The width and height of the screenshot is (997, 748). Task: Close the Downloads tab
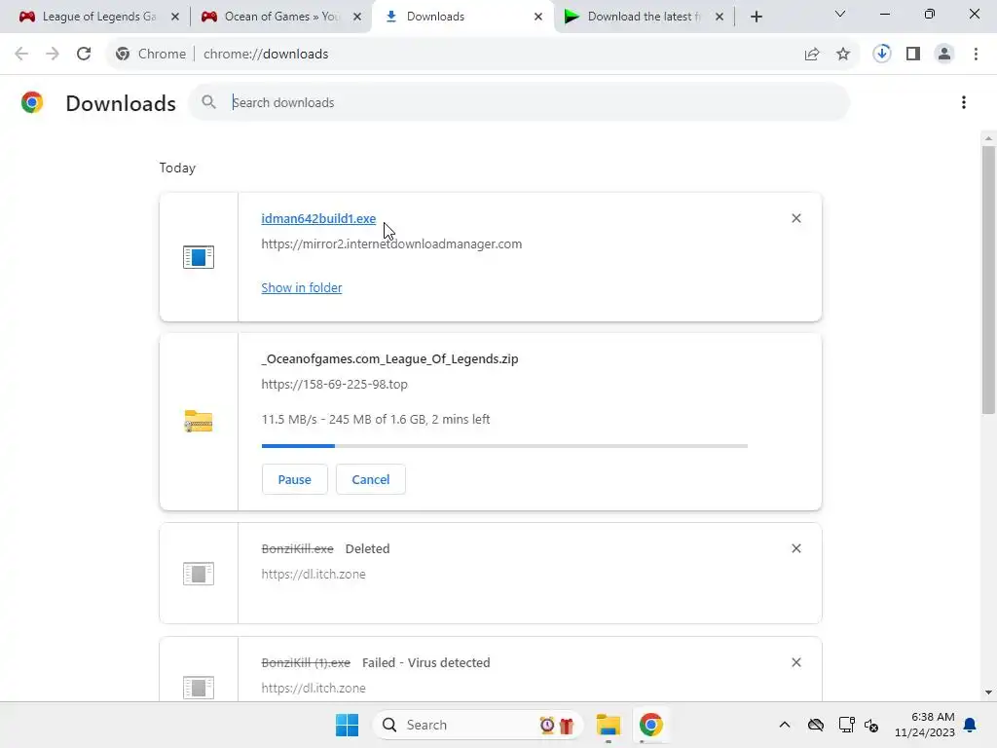pyautogui.click(x=538, y=17)
